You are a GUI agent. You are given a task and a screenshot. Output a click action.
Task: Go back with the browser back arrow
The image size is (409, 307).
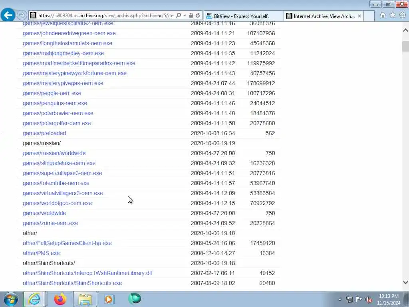(x=8, y=15)
